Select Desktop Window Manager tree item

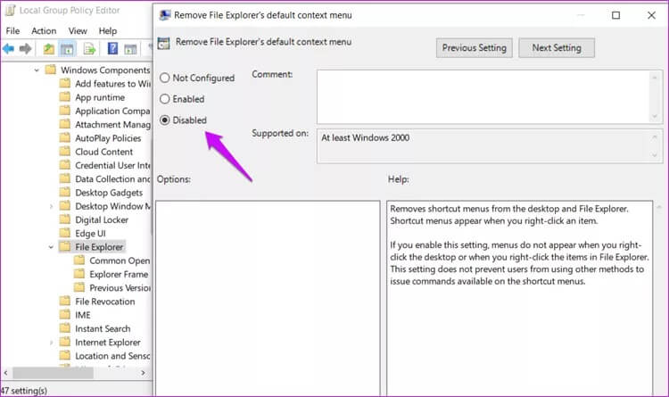(x=112, y=206)
